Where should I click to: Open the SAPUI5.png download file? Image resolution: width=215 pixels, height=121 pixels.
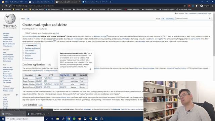[x=9, y=114]
